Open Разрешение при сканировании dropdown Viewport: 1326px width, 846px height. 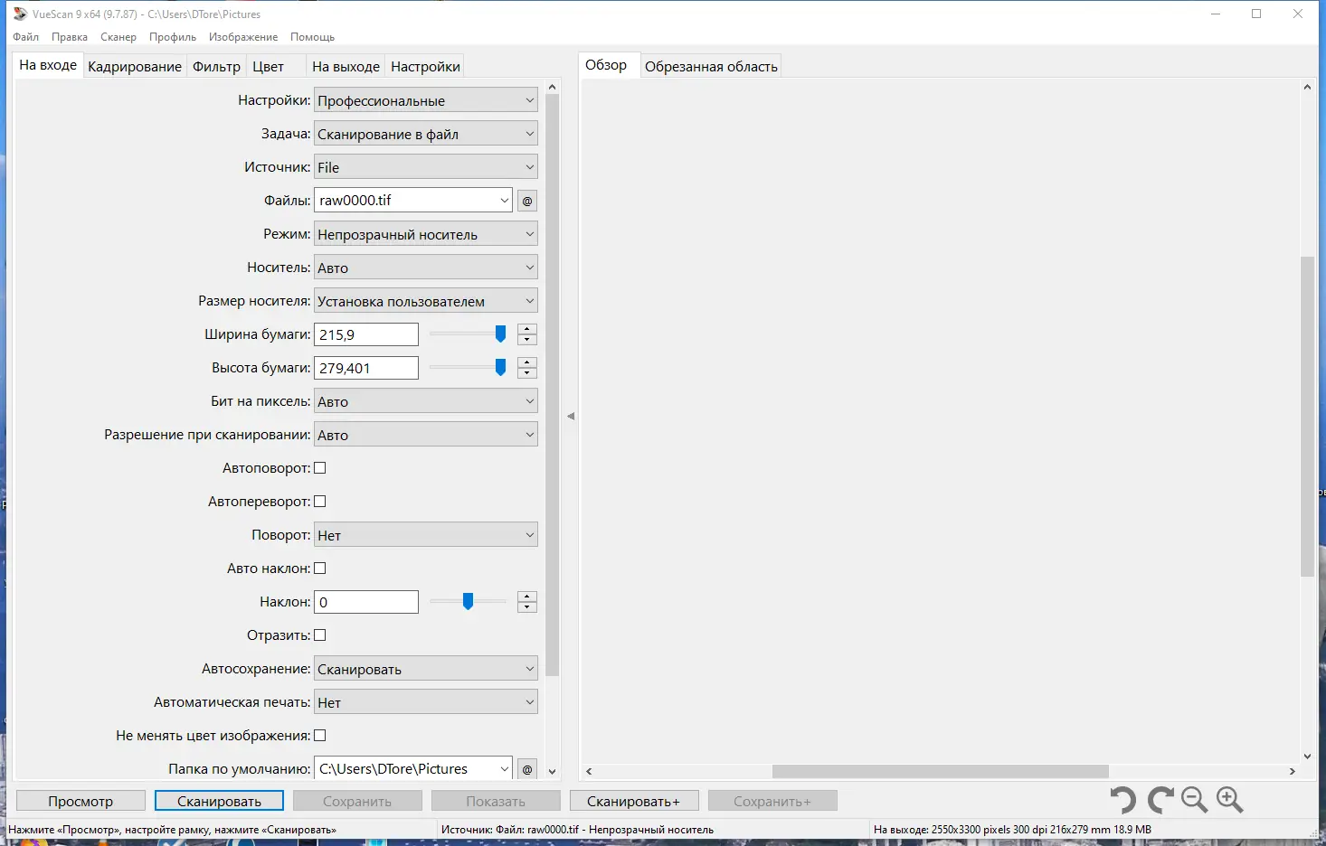click(426, 435)
